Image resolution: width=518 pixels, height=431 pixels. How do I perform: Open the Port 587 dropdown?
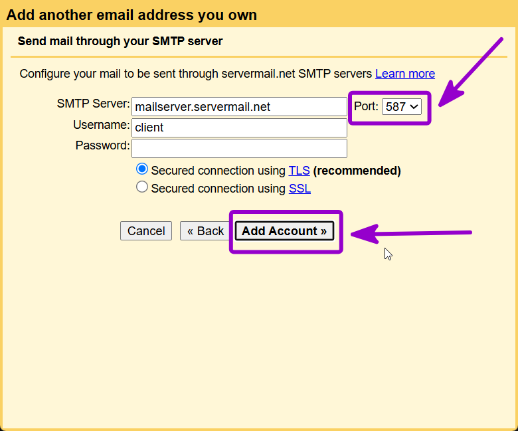(x=401, y=107)
